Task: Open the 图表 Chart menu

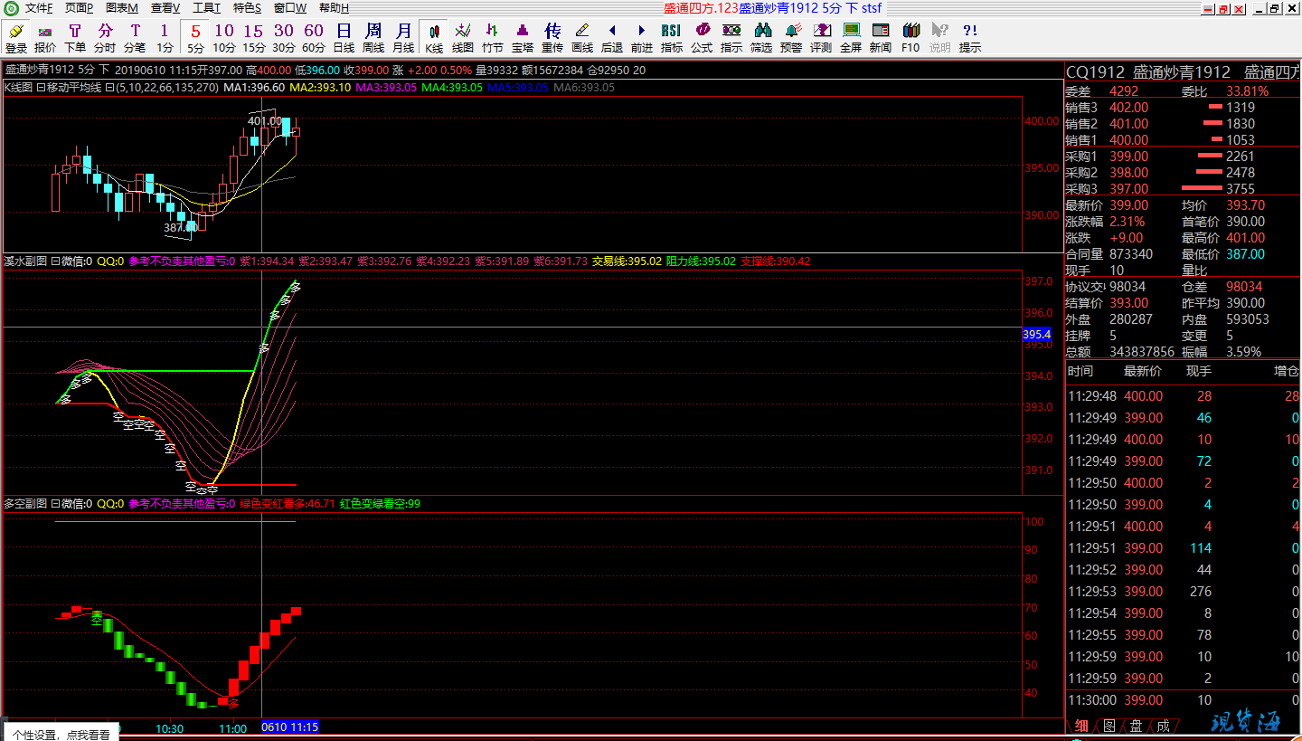Action: [x=122, y=8]
